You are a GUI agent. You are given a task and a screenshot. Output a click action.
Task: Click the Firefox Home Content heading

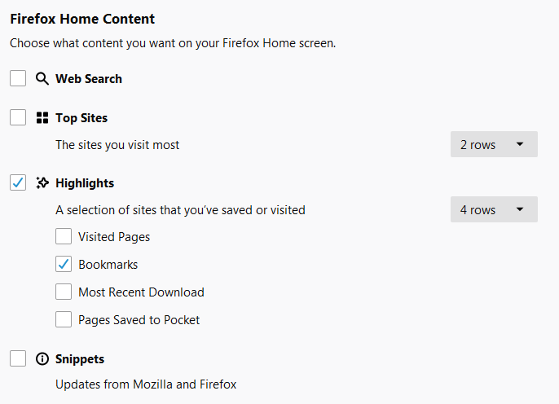(82, 19)
